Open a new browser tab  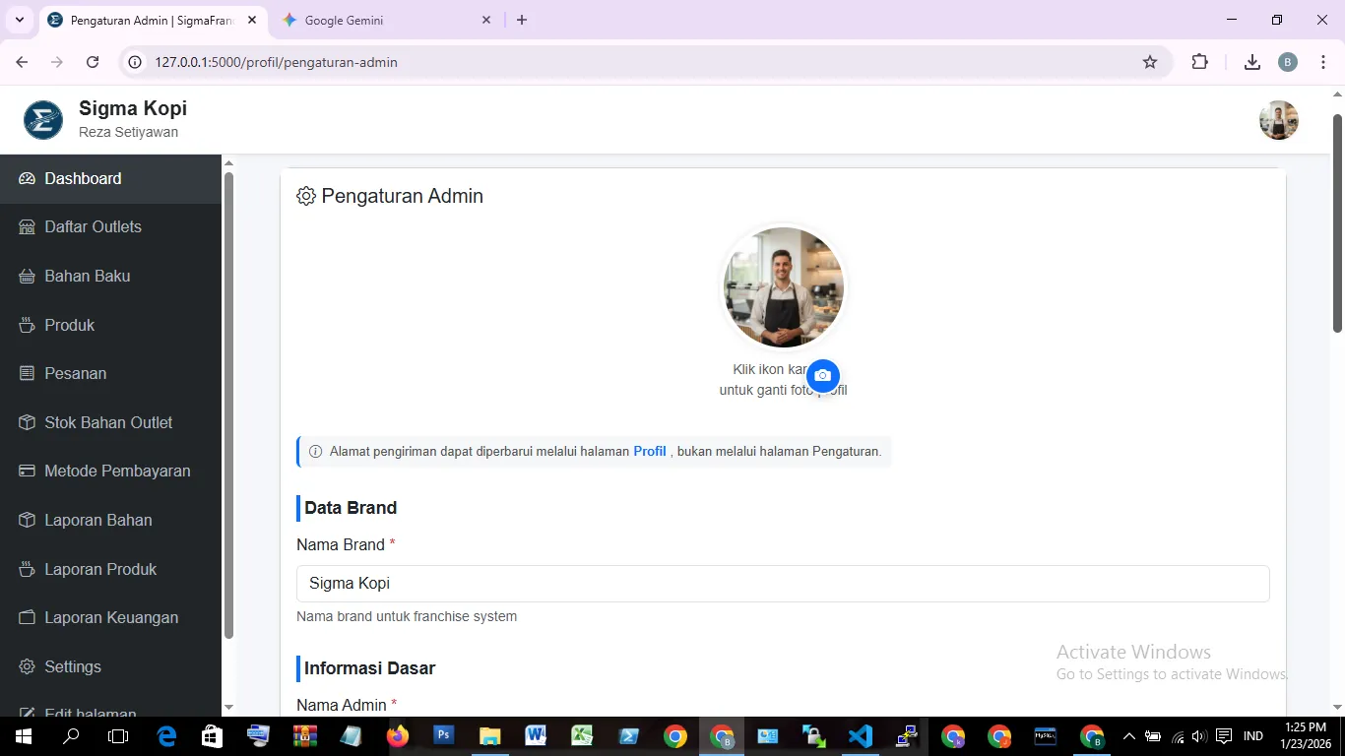click(x=522, y=20)
